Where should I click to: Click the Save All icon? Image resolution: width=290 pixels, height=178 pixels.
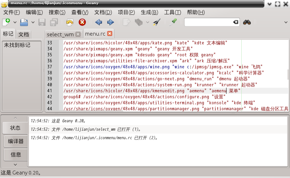54,22
